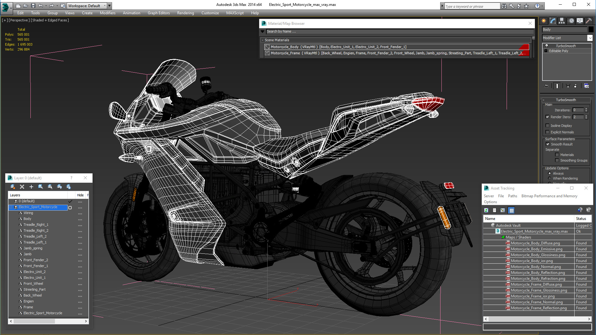Uncheck the Smooth Result checkbox

(x=548, y=144)
